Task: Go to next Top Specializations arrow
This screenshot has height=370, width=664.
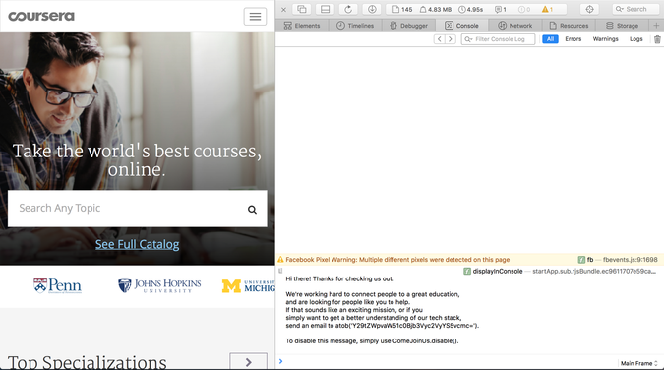Action: click(248, 361)
